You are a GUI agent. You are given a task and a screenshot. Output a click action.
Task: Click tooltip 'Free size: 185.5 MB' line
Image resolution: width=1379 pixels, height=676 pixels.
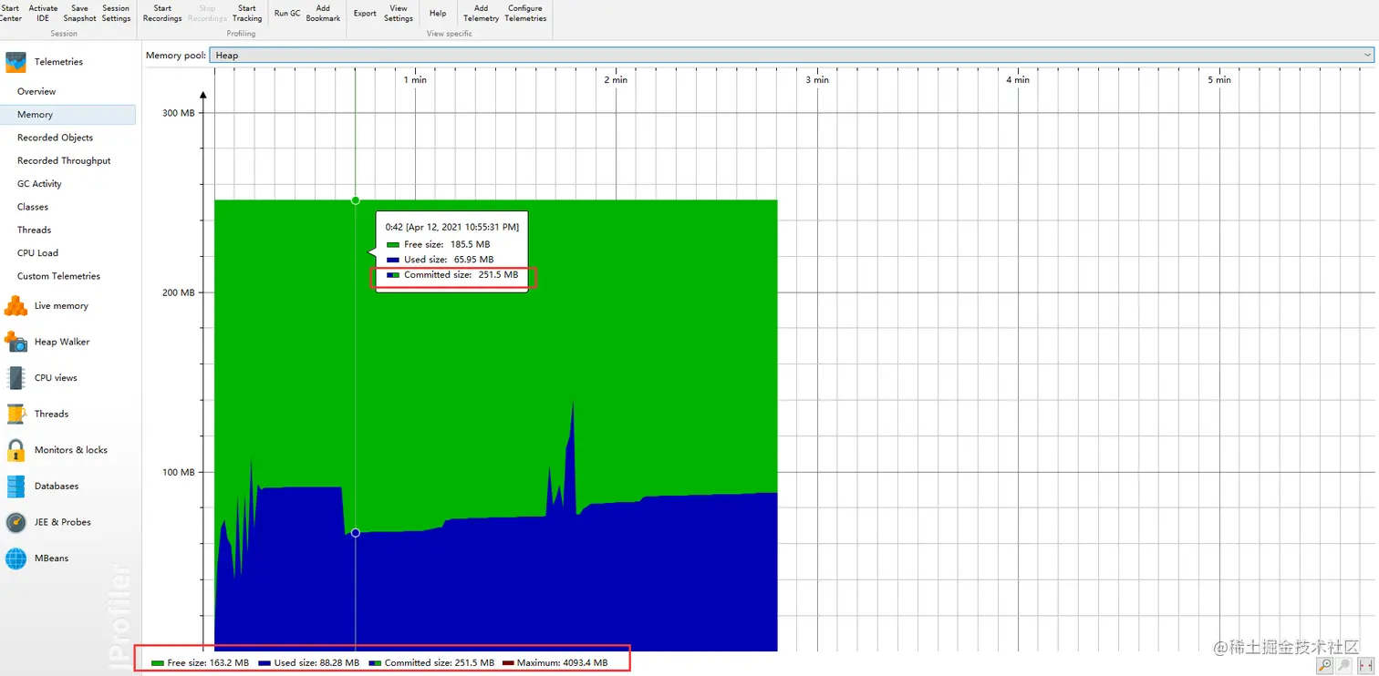pos(438,244)
